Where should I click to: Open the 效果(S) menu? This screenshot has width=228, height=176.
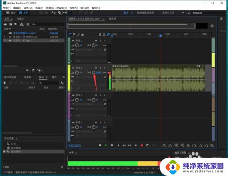tap(50, 8)
